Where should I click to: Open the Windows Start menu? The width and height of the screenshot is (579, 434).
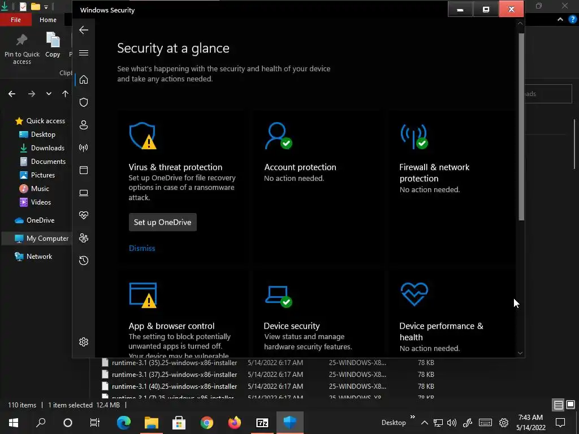[x=14, y=423]
